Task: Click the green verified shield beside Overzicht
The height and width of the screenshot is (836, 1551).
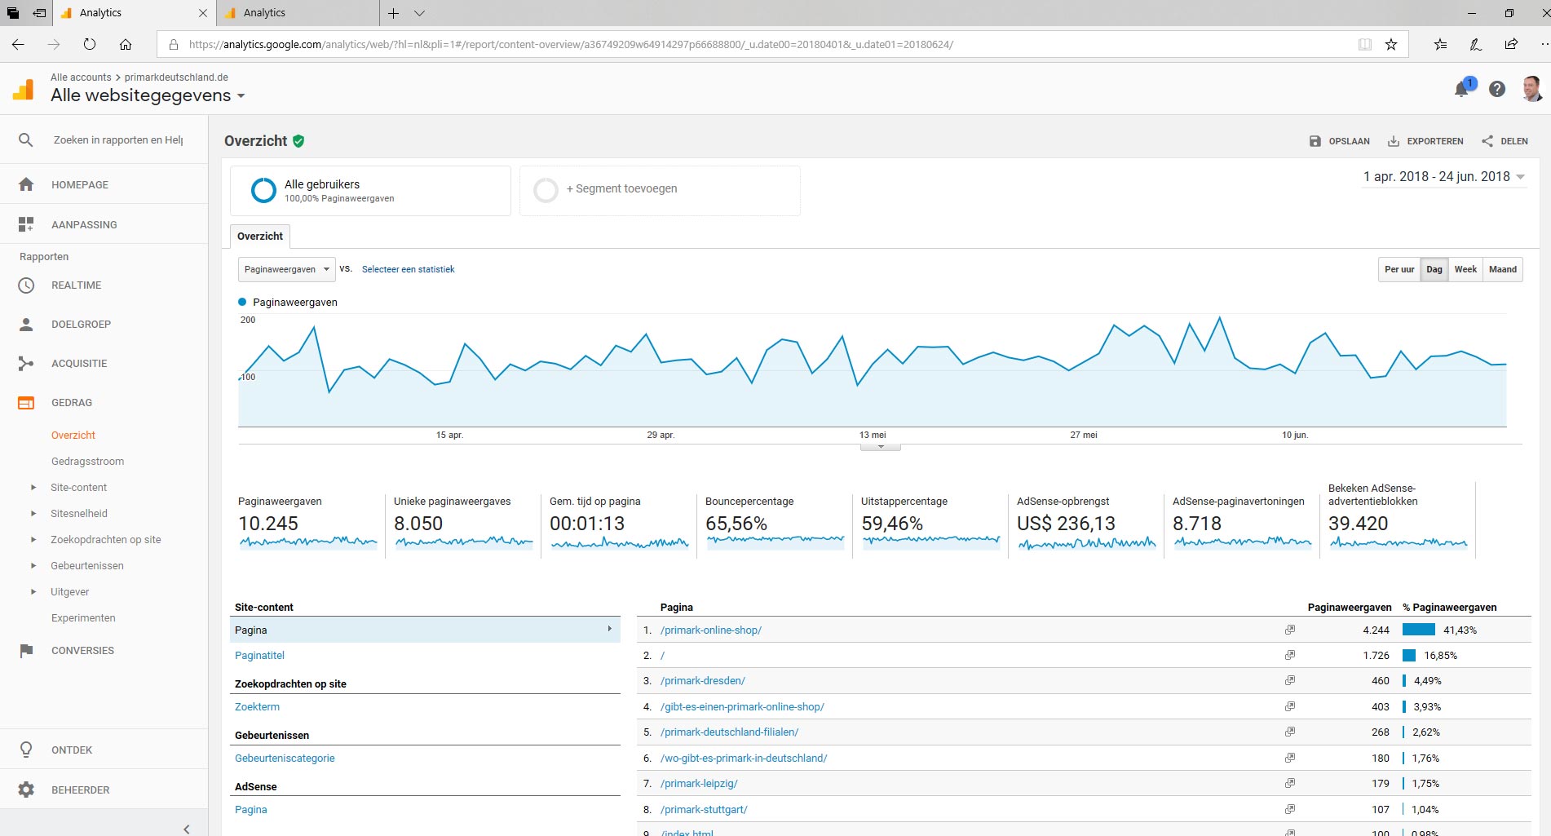Action: pos(298,141)
